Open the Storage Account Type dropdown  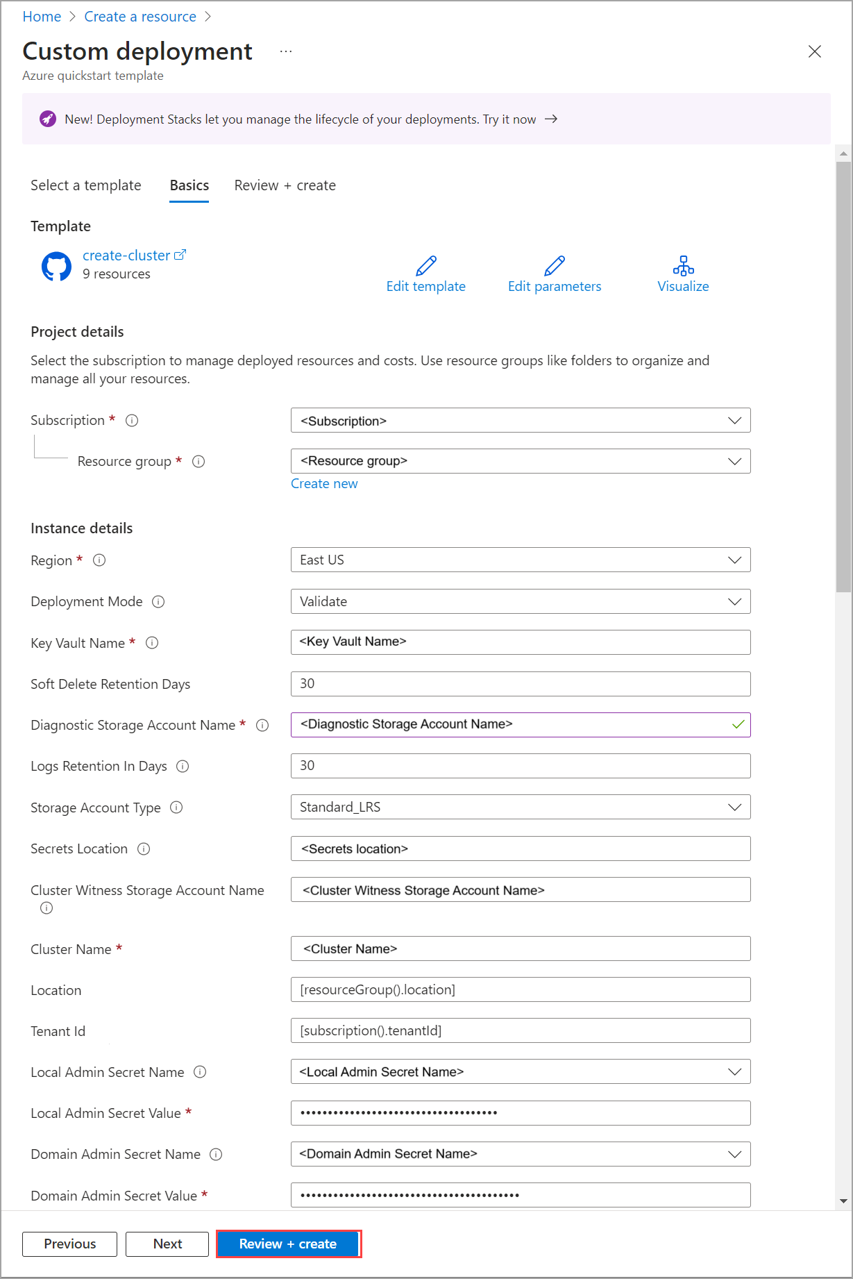pos(734,807)
